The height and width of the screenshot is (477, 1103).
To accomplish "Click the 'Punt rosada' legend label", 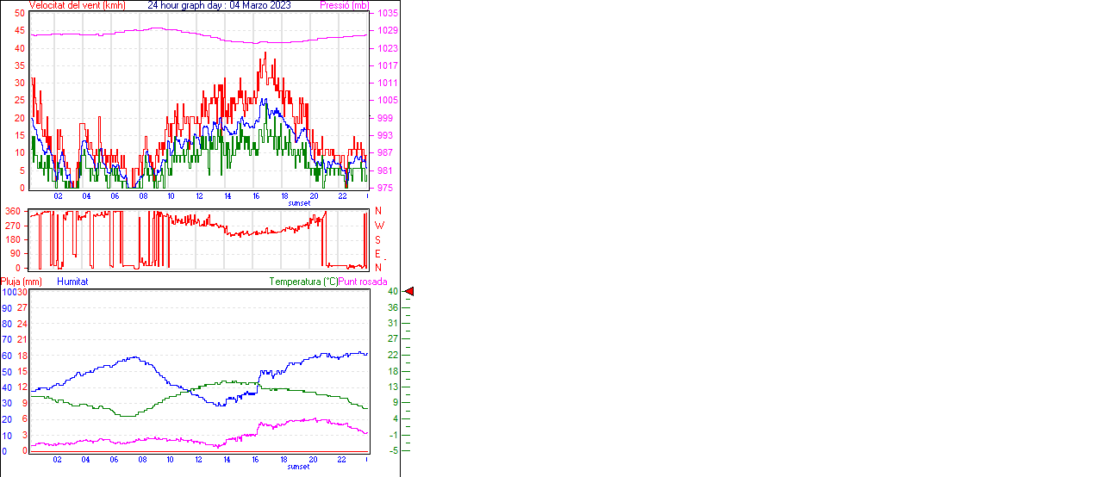I will [x=363, y=282].
